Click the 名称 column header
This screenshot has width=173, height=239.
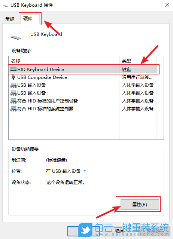[64, 61]
